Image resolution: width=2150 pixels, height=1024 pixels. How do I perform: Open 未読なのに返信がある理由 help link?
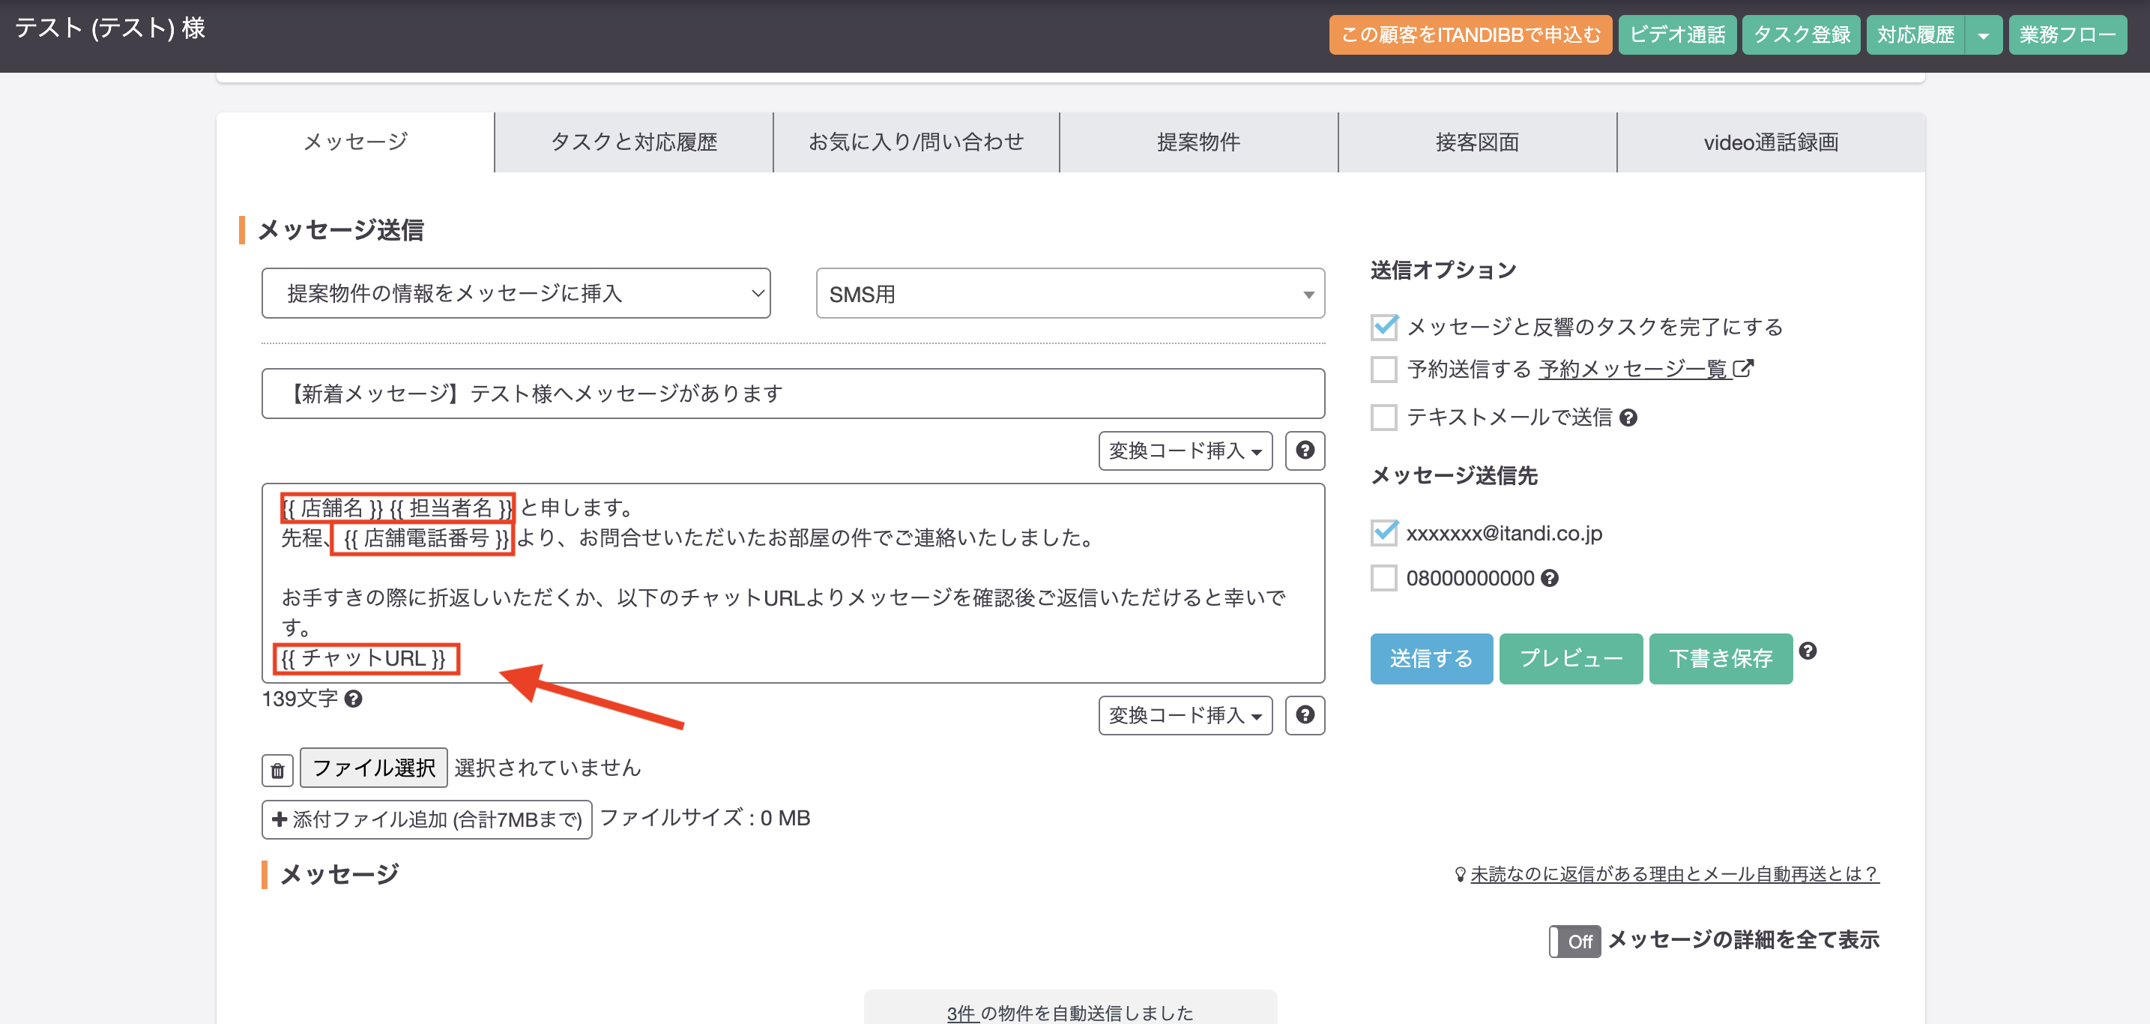point(1674,873)
